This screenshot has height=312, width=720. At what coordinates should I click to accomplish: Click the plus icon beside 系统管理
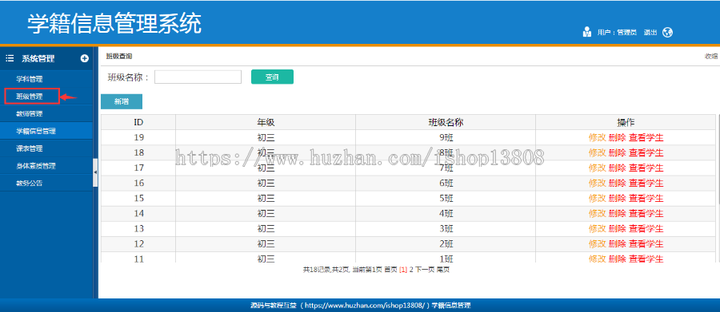point(85,58)
